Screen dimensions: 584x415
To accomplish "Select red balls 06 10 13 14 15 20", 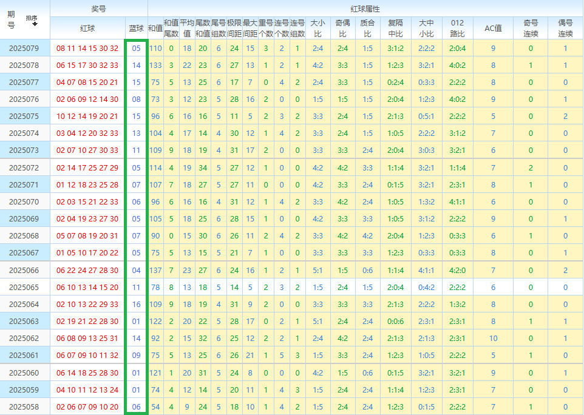I will click(x=87, y=288).
